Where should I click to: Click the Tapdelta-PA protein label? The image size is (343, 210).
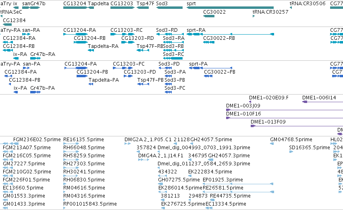104,80
